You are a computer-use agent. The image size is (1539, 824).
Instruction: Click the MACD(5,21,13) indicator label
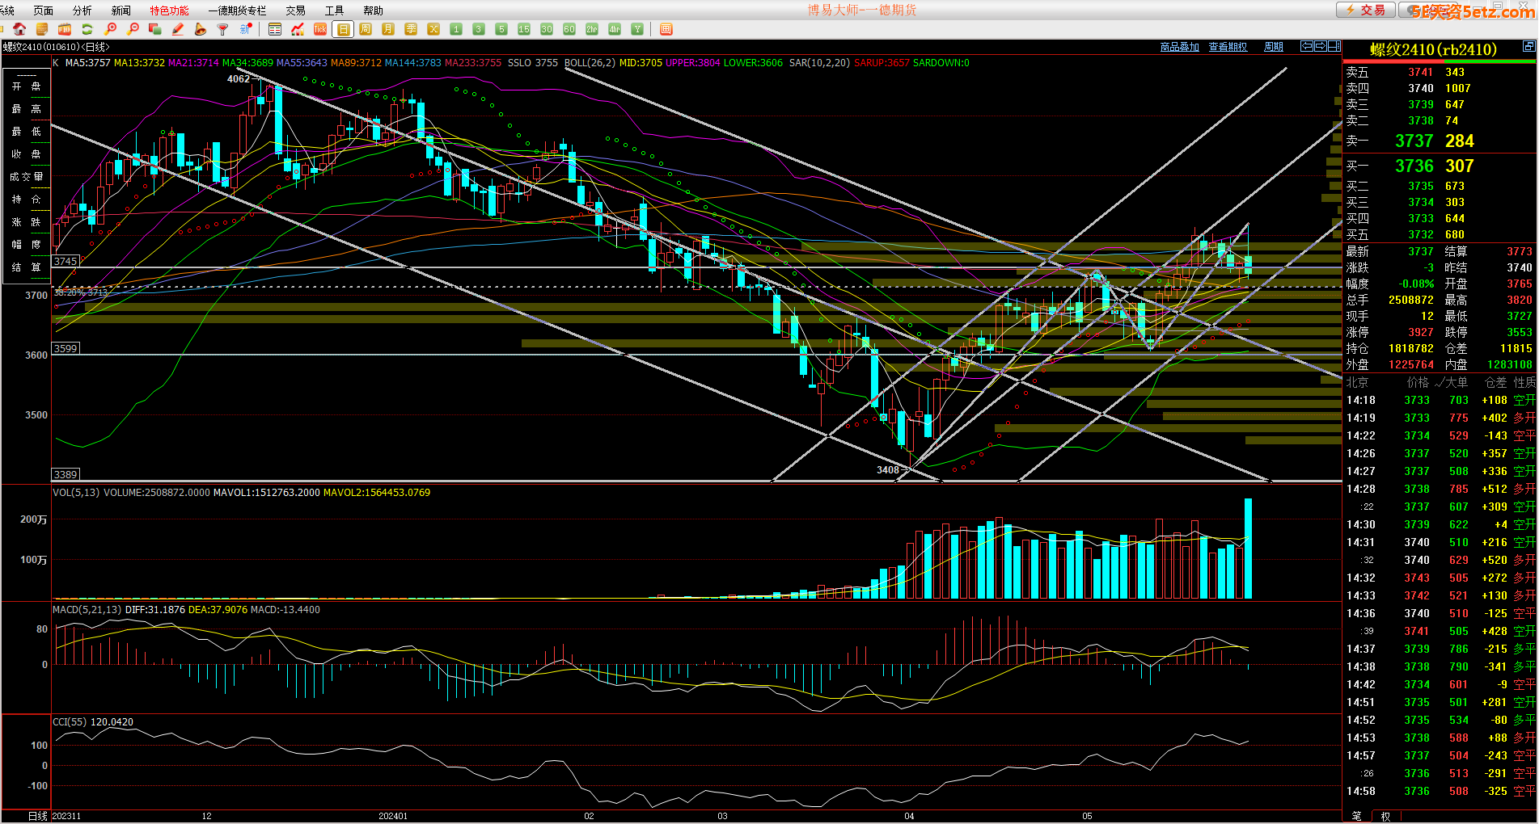coord(87,609)
